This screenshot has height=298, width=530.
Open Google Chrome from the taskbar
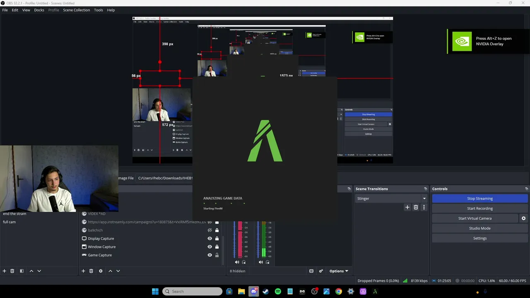click(x=339, y=291)
